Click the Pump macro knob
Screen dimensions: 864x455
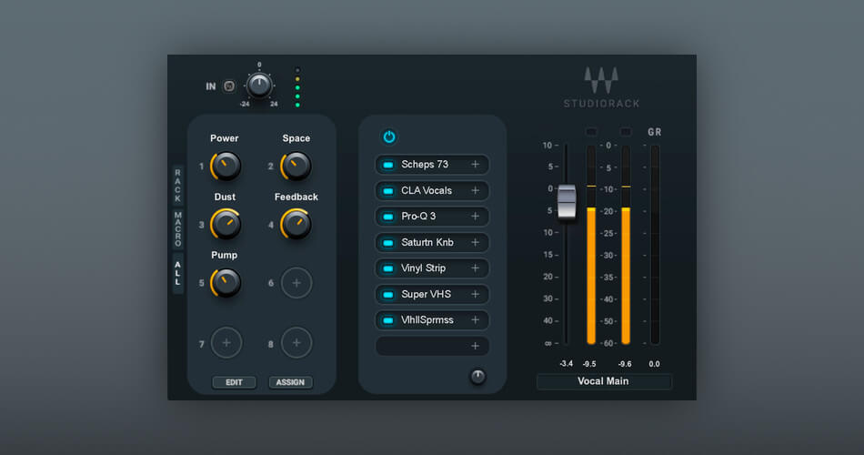click(226, 282)
